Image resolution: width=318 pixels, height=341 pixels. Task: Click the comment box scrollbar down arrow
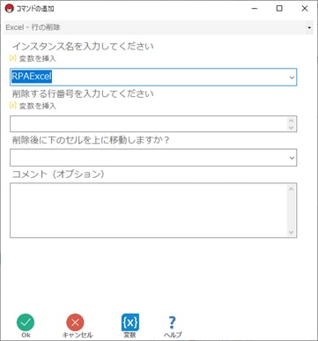[x=292, y=233]
